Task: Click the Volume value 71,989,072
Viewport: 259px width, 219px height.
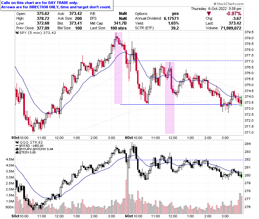Action: [x=231, y=28]
